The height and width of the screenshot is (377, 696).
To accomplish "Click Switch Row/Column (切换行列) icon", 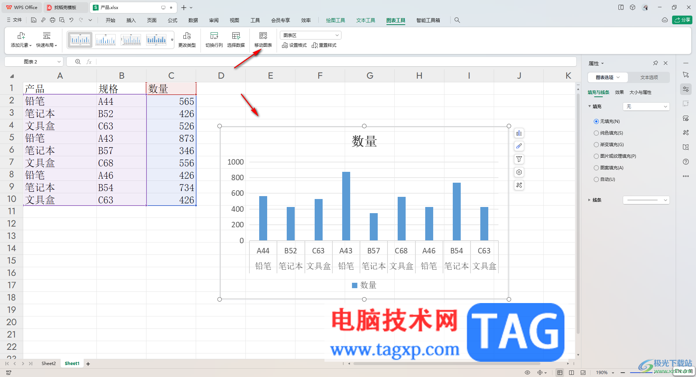I will (214, 36).
